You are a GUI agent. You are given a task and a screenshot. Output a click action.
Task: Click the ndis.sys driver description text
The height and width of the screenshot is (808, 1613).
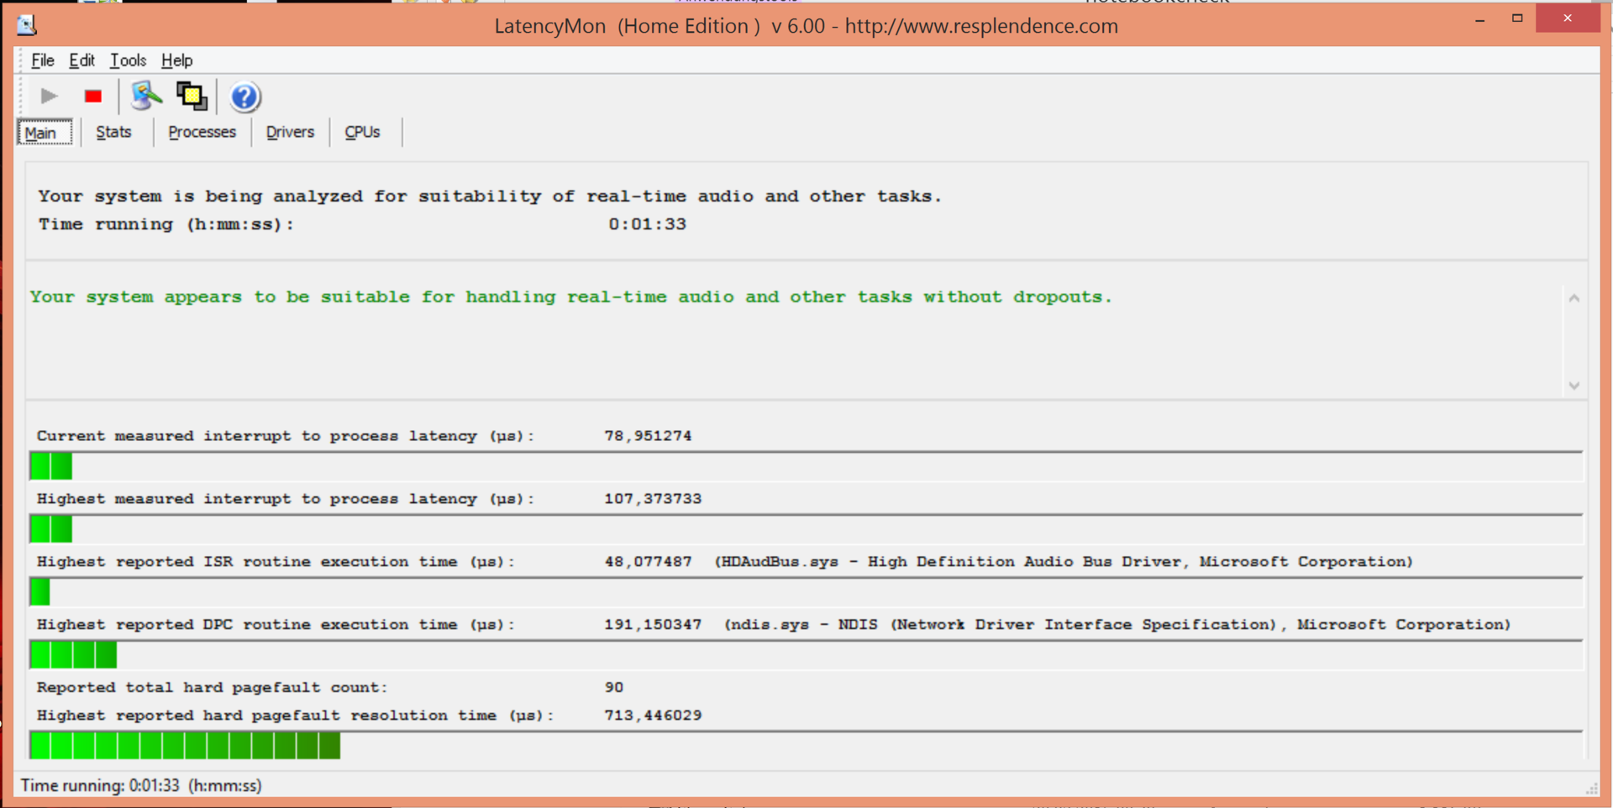tap(1117, 625)
